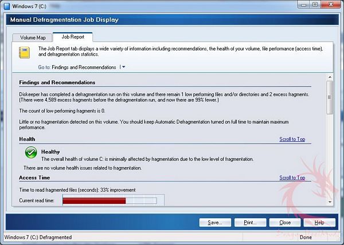Minimize the Windows 7 (C:) window

tap(304, 5)
